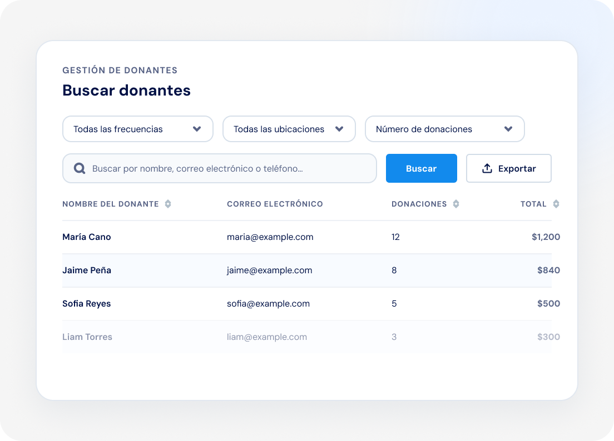Viewport: 614px width, 441px height.
Task: Click the Buscar donantes heading
Action: [126, 91]
